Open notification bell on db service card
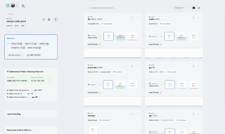 [132, 18]
